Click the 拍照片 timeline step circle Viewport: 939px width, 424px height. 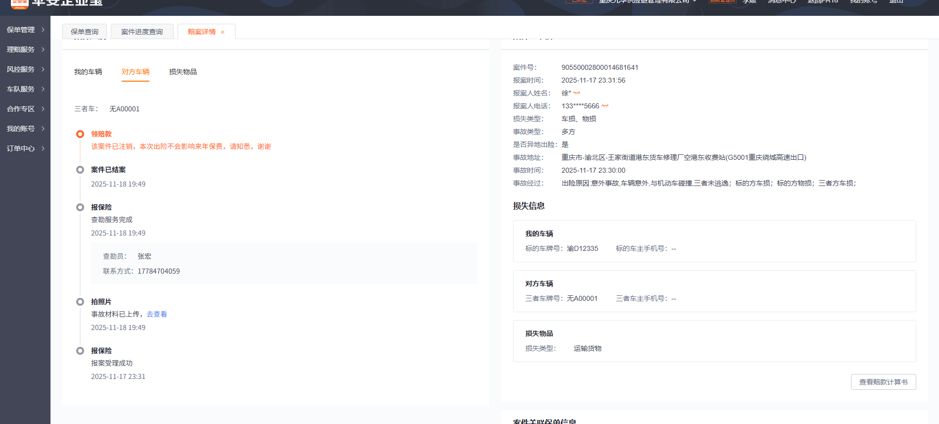click(x=80, y=302)
